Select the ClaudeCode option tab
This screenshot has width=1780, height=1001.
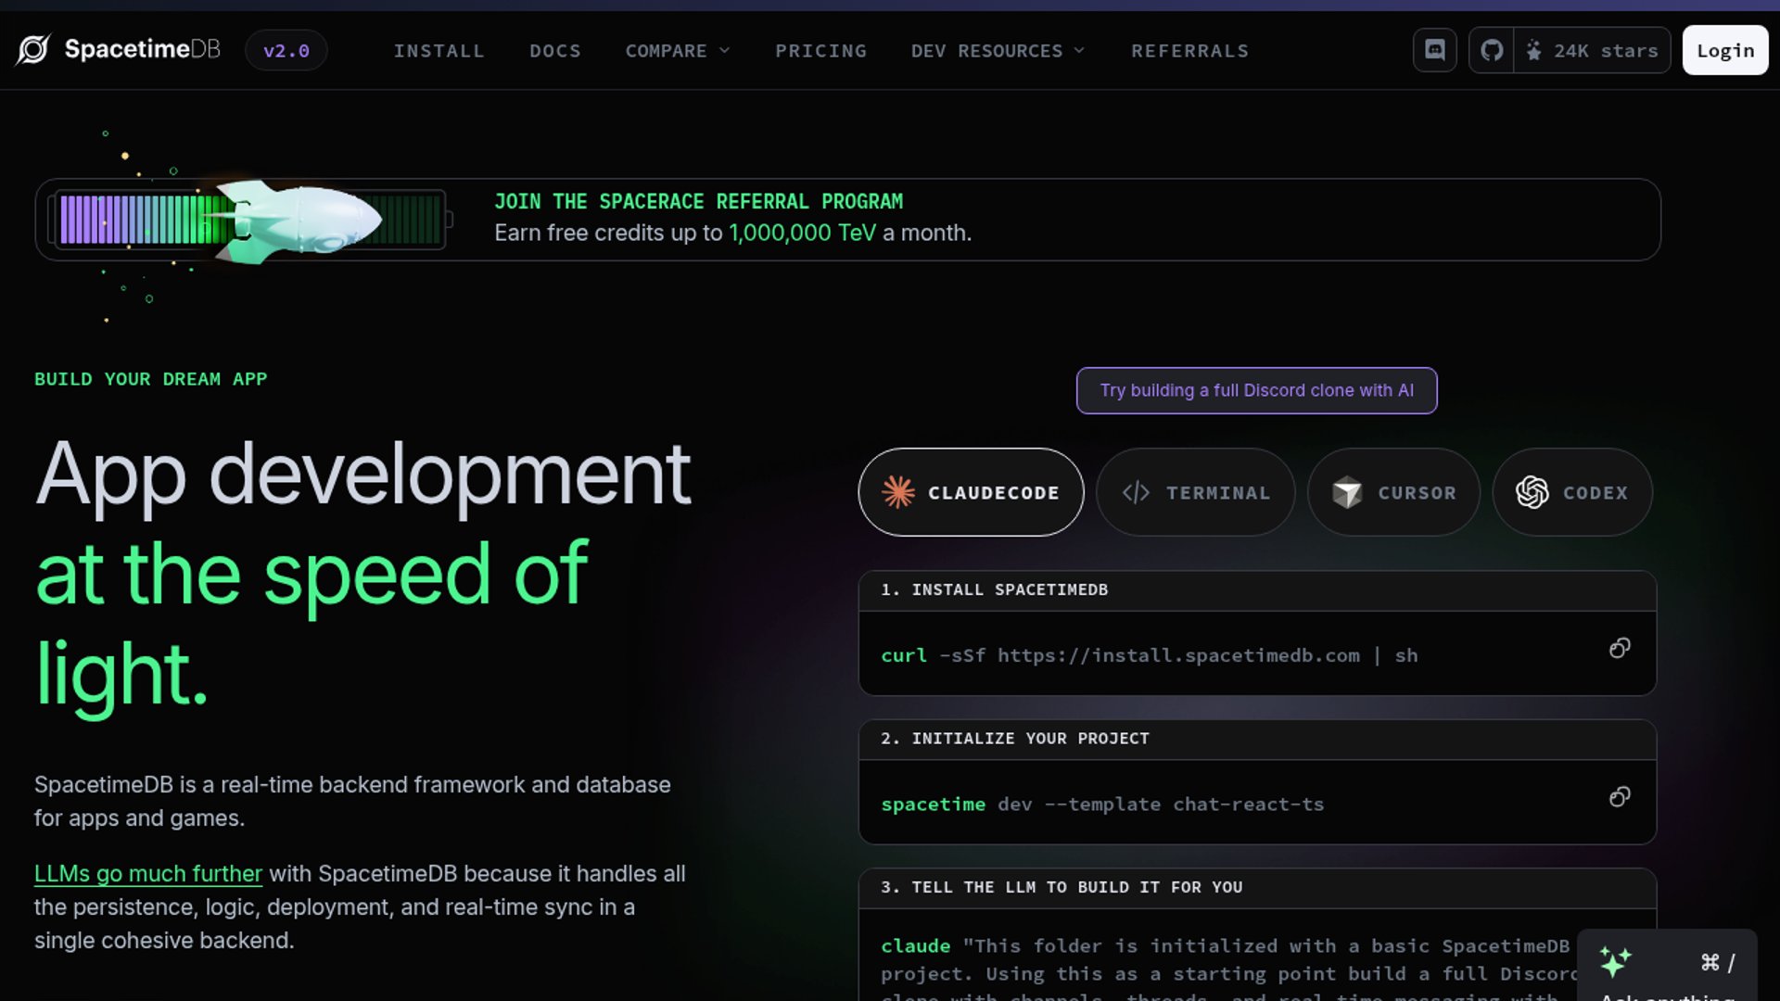coord(971,492)
